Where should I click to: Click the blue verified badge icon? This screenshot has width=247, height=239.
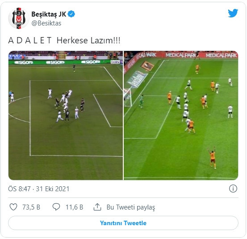(71, 14)
